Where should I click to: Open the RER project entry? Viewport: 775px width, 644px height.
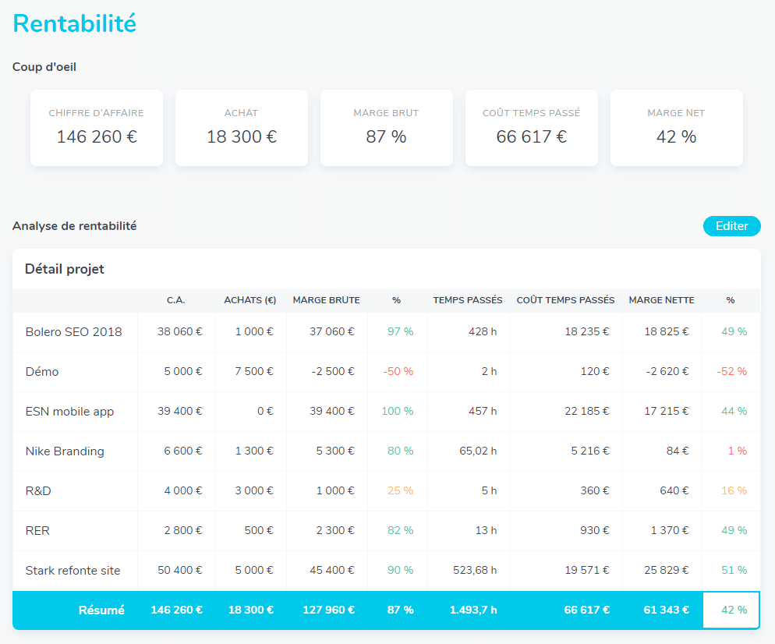tap(37, 531)
